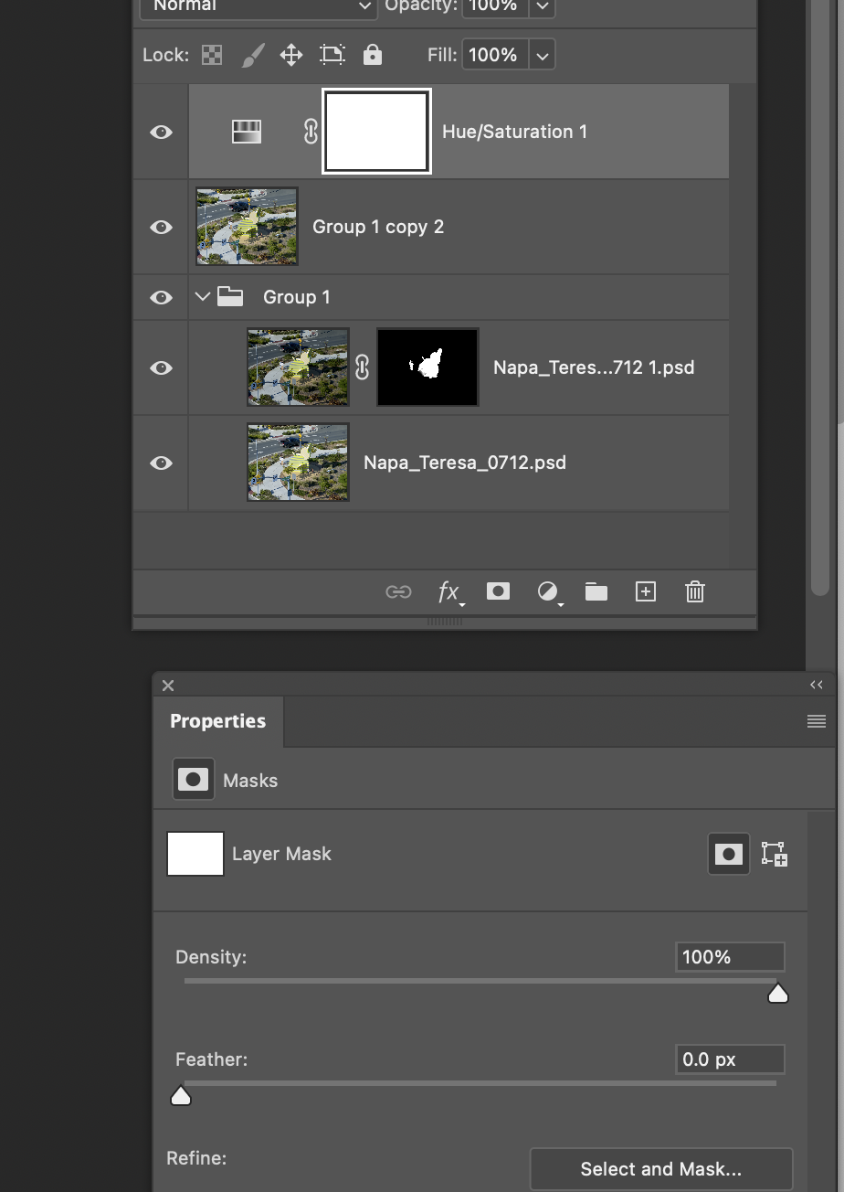
Task: Delete the selected layer via trash icon
Action: coord(694,591)
